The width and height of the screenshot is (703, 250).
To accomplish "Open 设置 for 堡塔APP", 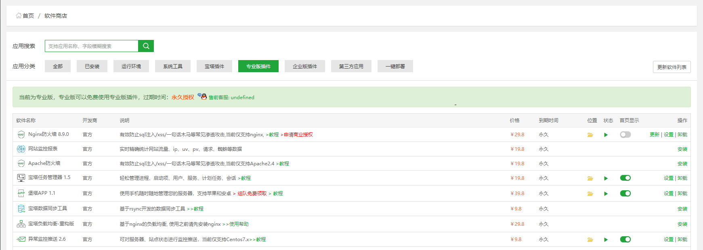I will point(669,194).
